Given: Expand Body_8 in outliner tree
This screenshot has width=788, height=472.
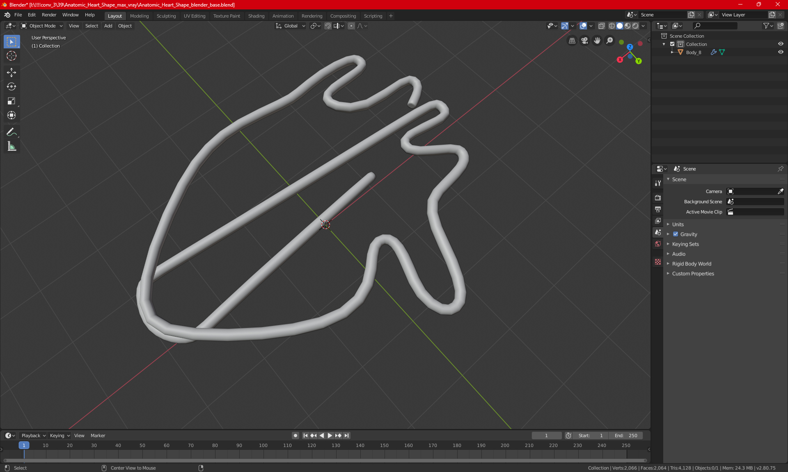Looking at the screenshot, I should (672, 52).
